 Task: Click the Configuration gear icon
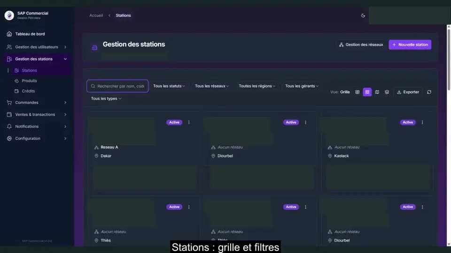[9, 139]
